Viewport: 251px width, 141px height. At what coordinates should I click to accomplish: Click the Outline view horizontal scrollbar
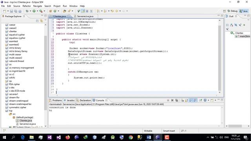[235, 126]
